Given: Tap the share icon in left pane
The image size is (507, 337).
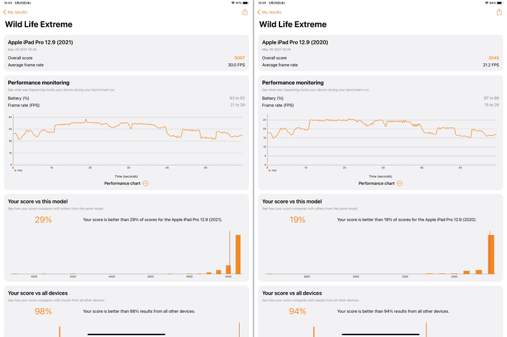Looking at the screenshot, I should (x=245, y=12).
